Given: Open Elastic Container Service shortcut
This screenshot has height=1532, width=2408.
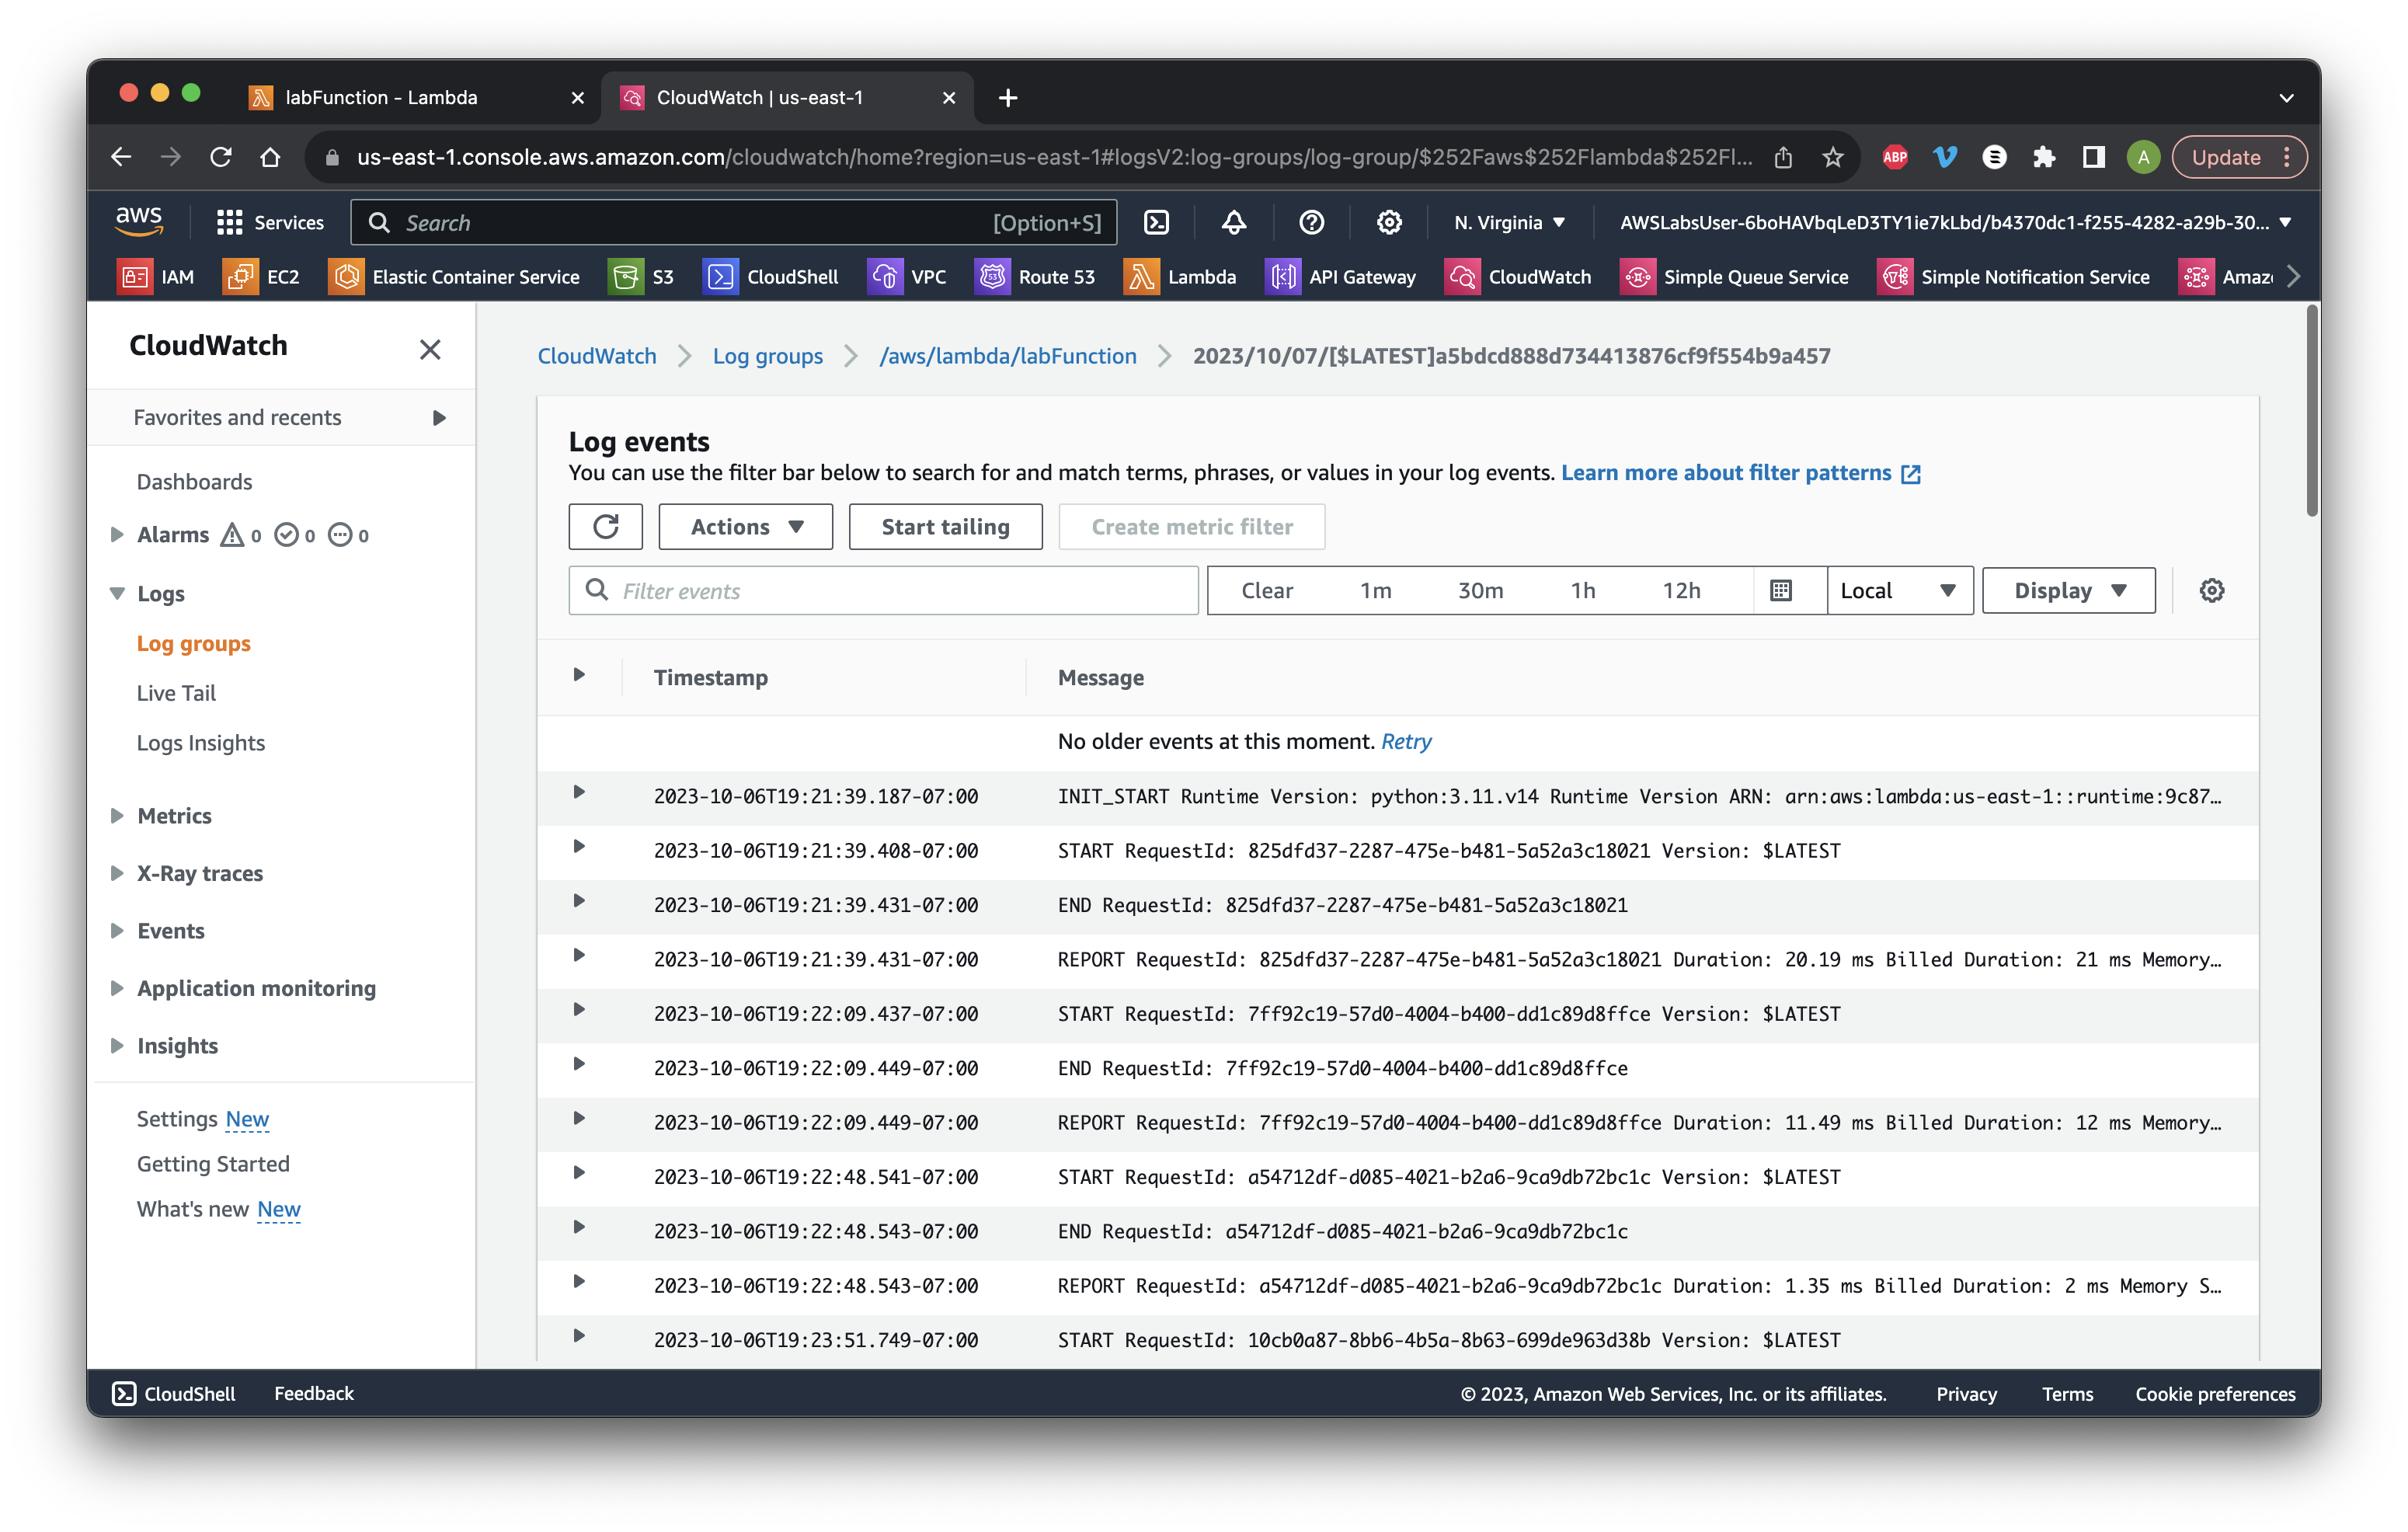Looking at the screenshot, I should pos(454,277).
